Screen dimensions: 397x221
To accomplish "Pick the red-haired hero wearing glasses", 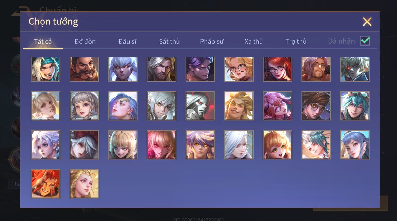I will point(277,69).
